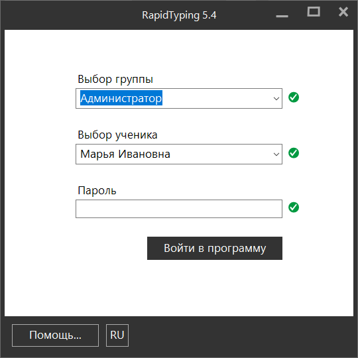Screen dimensions: 358x358
Task: Click the Марья Ивановна student field
Action: pyautogui.click(x=179, y=154)
